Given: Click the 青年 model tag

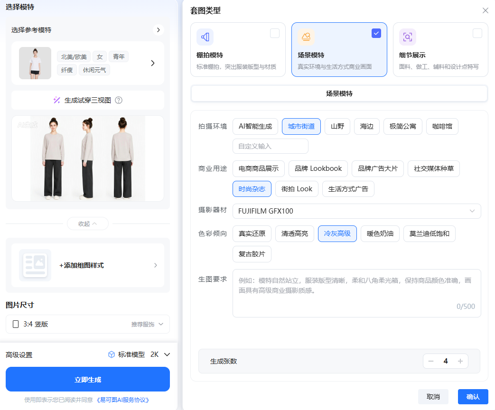Looking at the screenshot, I should (119, 57).
